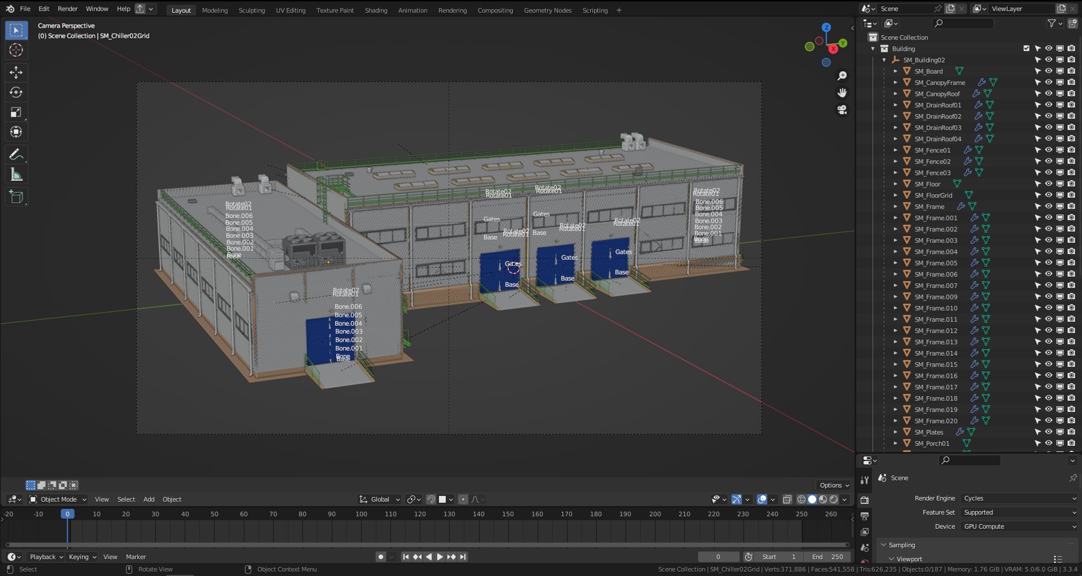
Task: Open the Scene properties tab icon
Action: [864, 548]
